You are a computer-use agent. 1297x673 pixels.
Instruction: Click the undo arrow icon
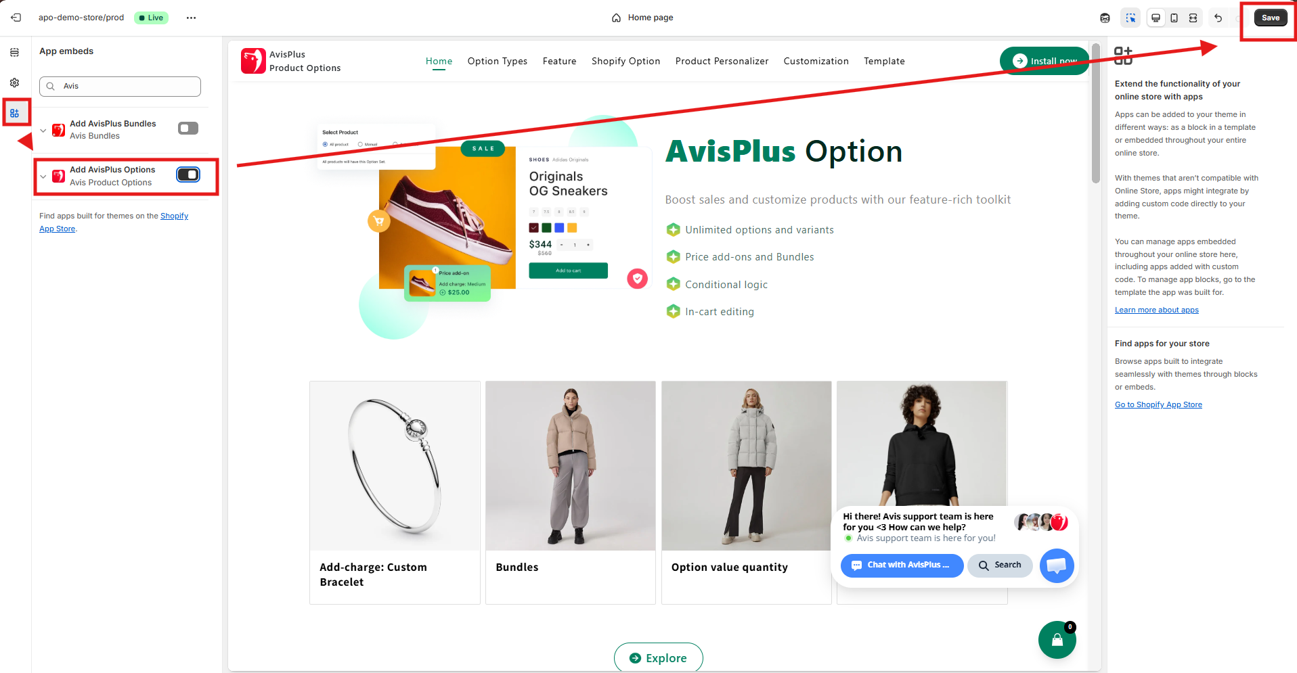pos(1218,18)
